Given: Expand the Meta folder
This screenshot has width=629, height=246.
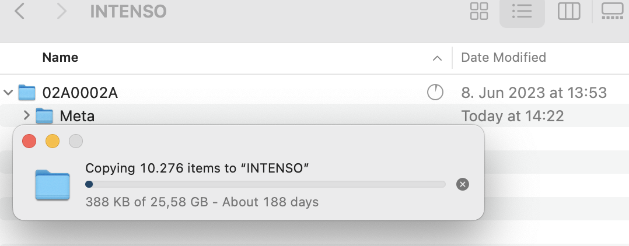Looking at the screenshot, I should tap(26, 116).
